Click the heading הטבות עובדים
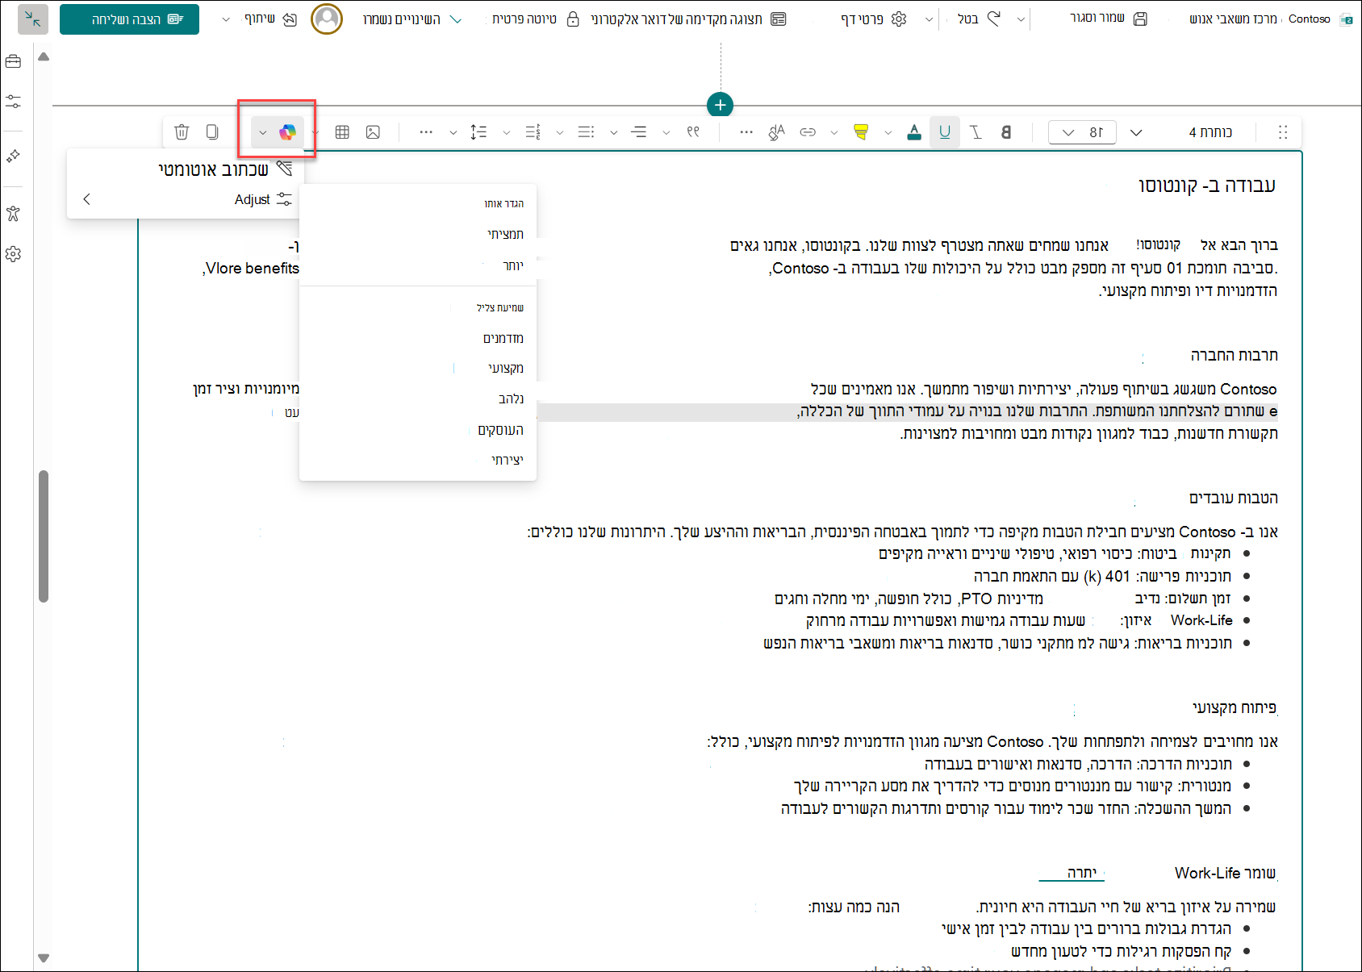 [1233, 499]
